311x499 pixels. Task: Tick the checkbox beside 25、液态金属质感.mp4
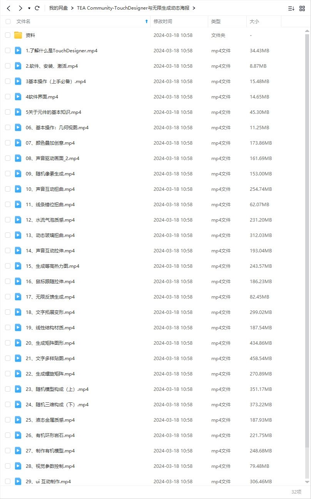tap(8, 420)
